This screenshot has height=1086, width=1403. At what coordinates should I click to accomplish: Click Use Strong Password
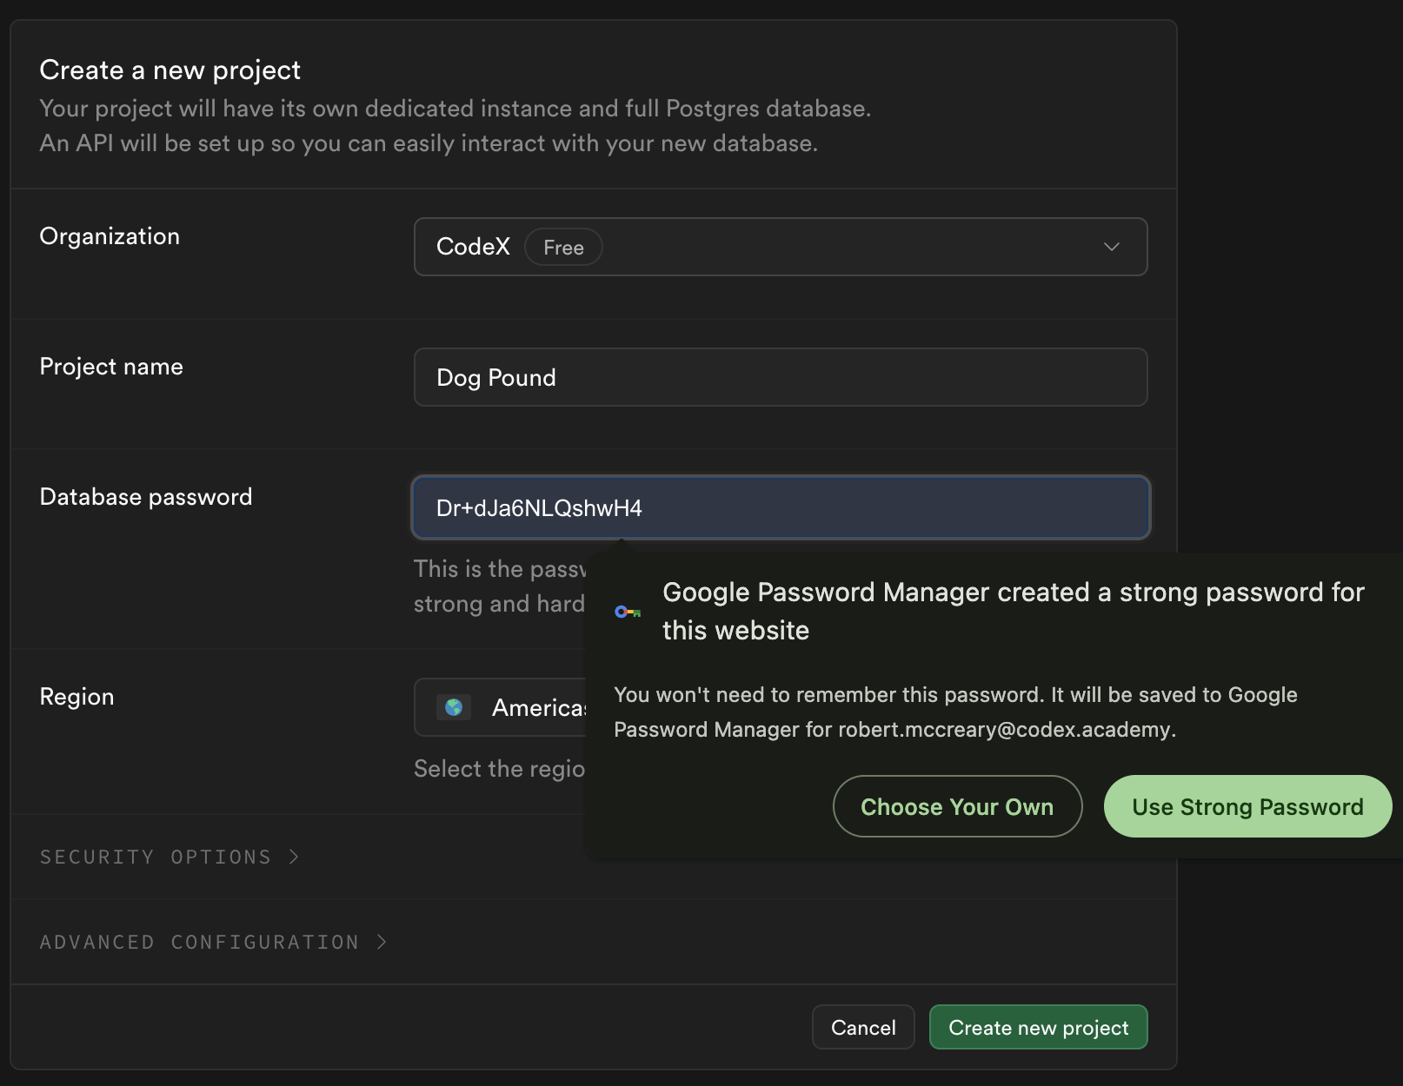(x=1247, y=806)
